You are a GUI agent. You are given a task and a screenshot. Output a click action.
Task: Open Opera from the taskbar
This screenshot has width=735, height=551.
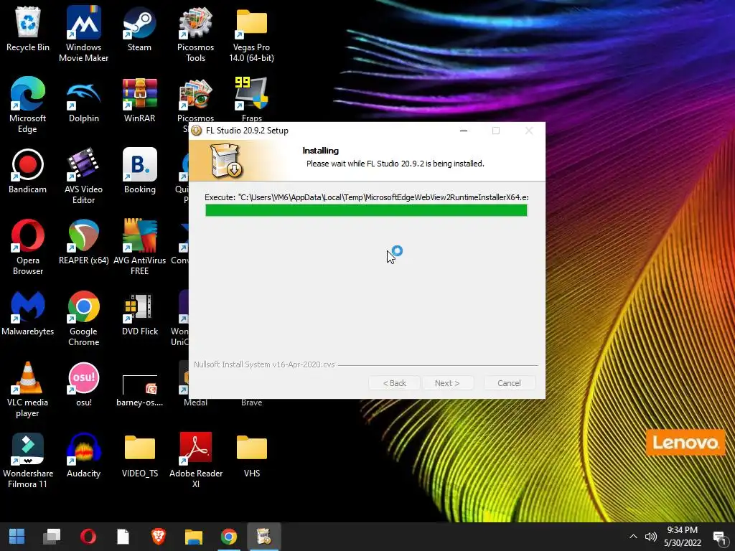click(88, 537)
